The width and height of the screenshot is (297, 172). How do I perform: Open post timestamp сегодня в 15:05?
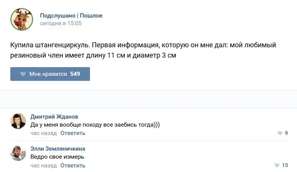coord(61,23)
